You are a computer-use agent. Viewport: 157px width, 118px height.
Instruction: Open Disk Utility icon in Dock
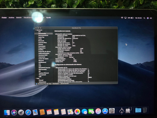click(x=128, y=110)
